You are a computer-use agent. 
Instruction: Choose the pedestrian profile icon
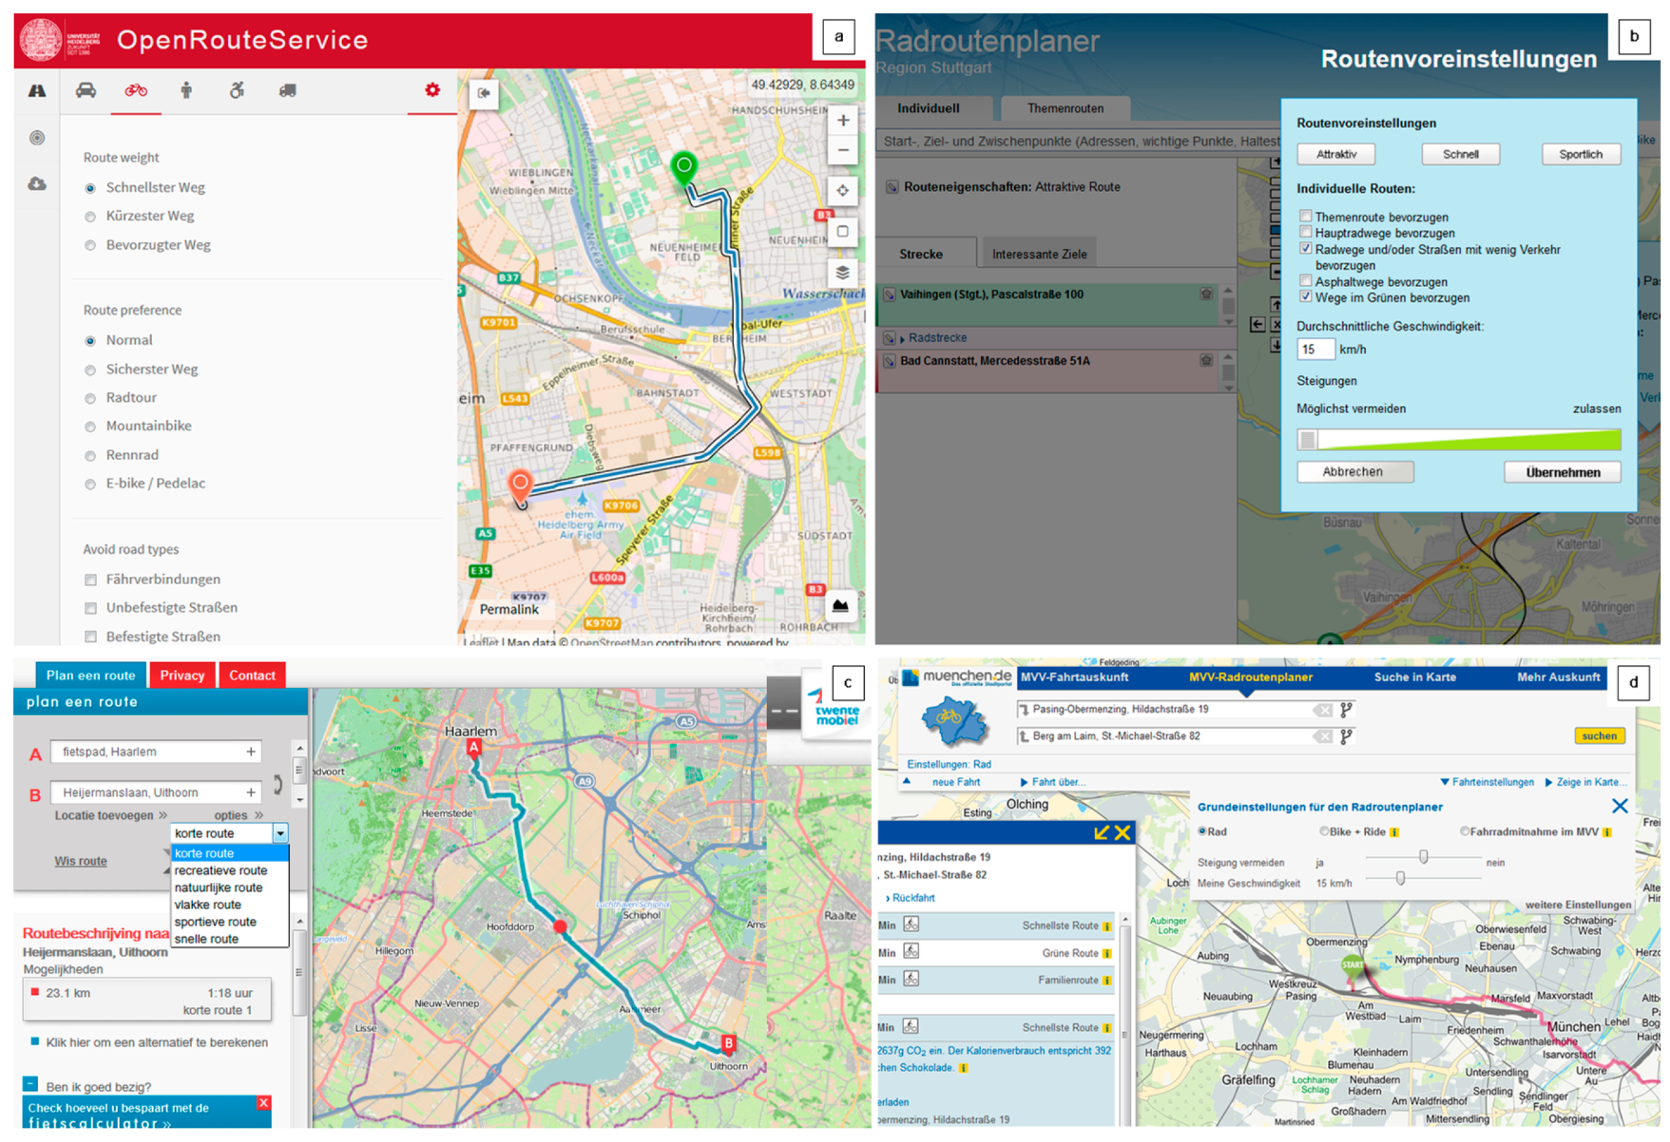(x=186, y=90)
